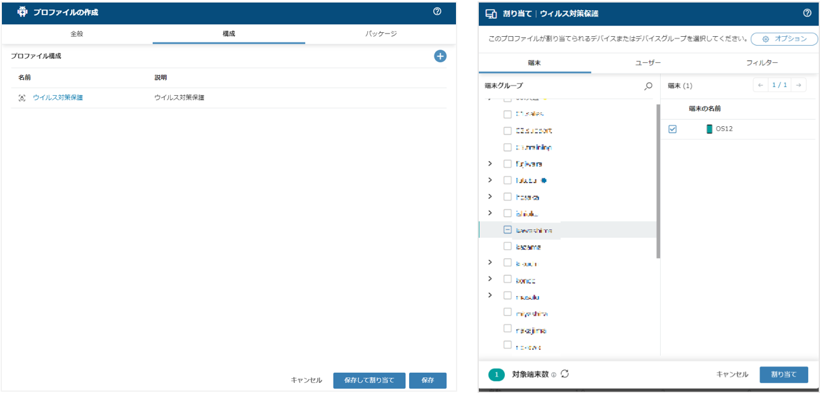Open the ウイルス対策保護 name link
The height and width of the screenshot is (393, 820).
58,98
